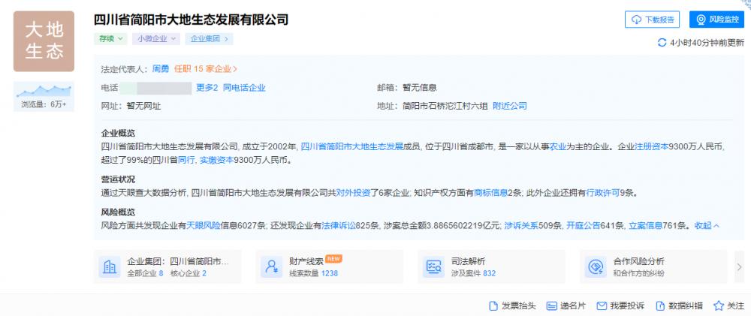Collapse the risk overview with 收起
Image resolution: width=751 pixels, height=316 pixels.
click(707, 224)
